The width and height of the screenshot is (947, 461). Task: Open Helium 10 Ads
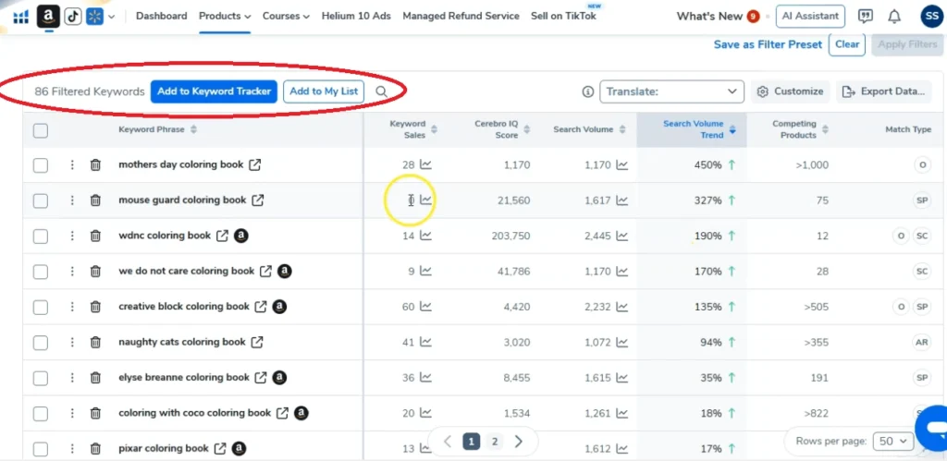click(356, 17)
